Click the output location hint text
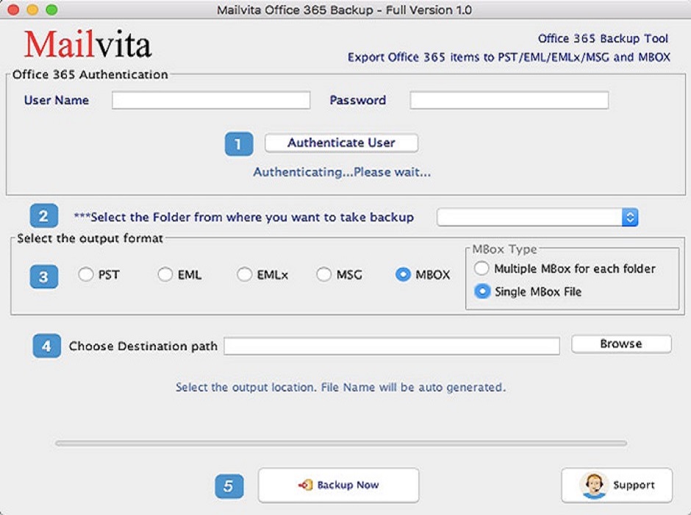 [x=340, y=387]
